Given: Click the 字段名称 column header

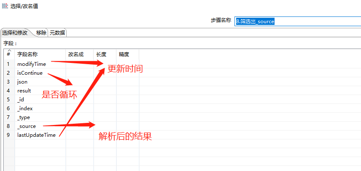Looking at the screenshot, I should (x=40, y=54).
